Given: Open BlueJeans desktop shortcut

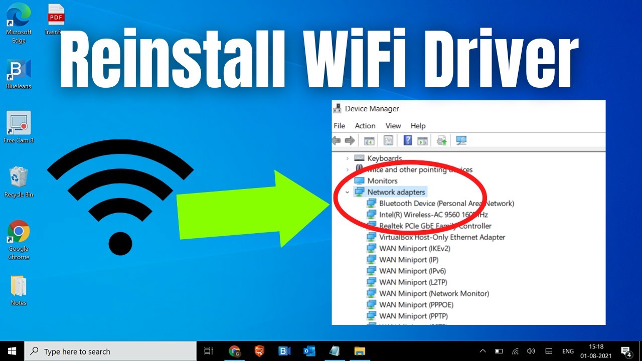Looking at the screenshot, I should (x=19, y=74).
